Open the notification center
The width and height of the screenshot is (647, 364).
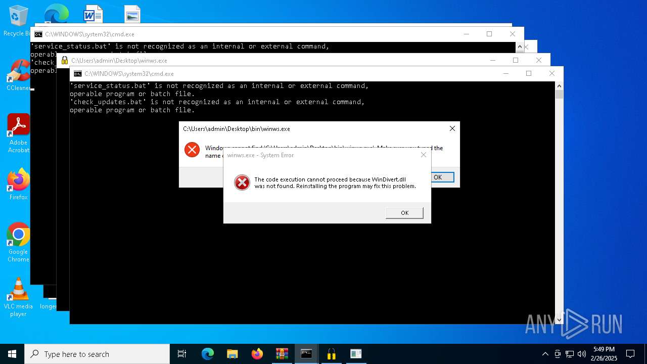[x=630, y=354]
